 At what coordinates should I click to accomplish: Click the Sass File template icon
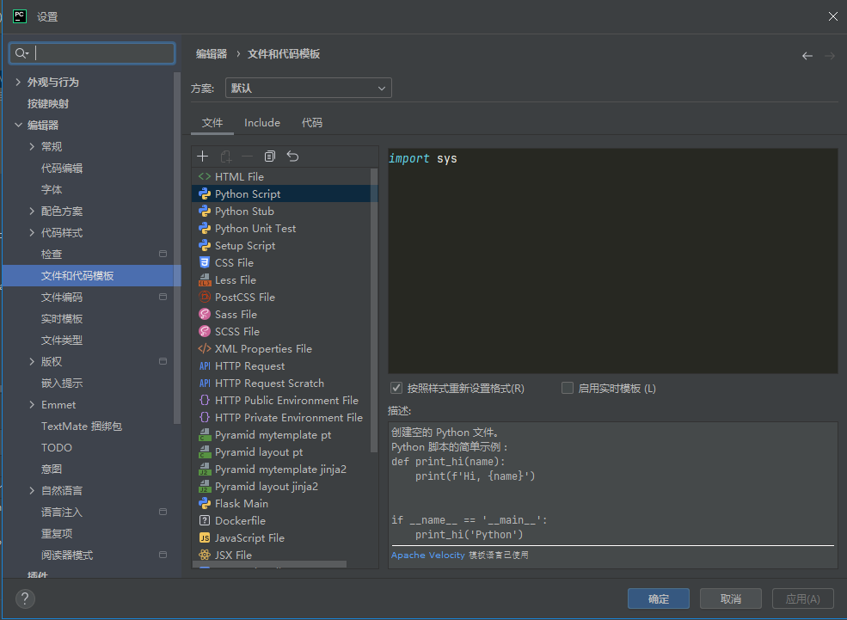[204, 315]
